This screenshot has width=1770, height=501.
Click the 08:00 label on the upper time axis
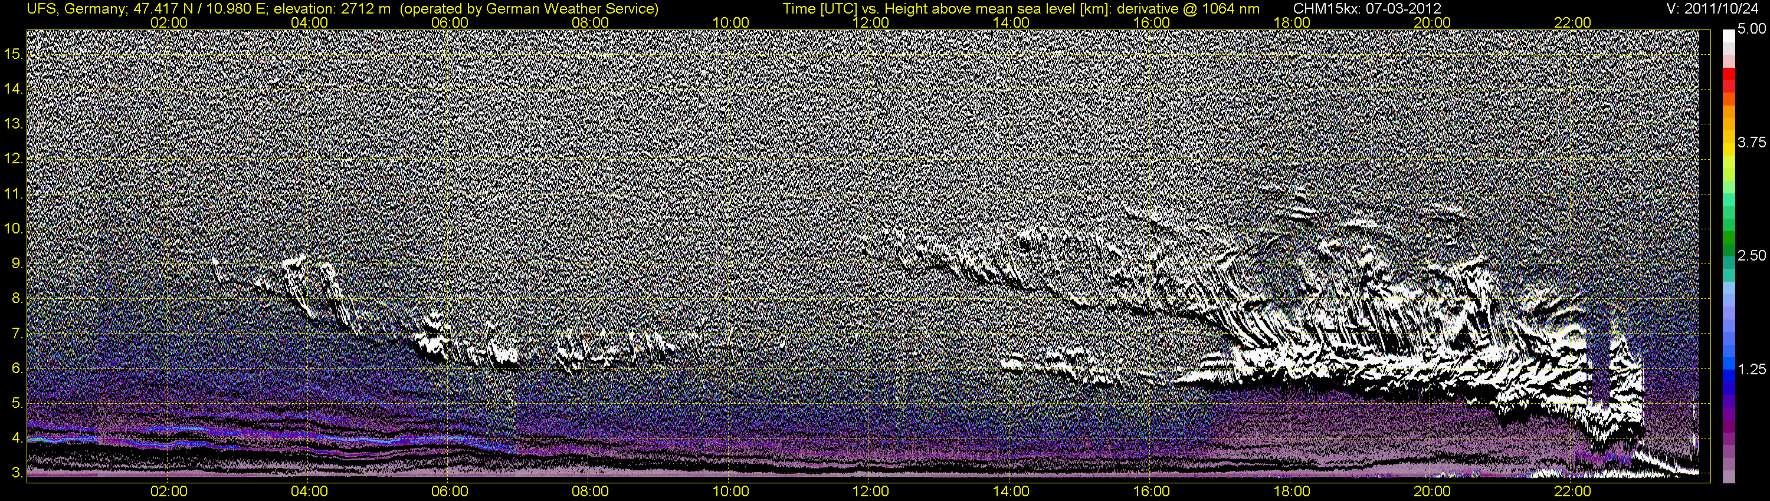590,22
